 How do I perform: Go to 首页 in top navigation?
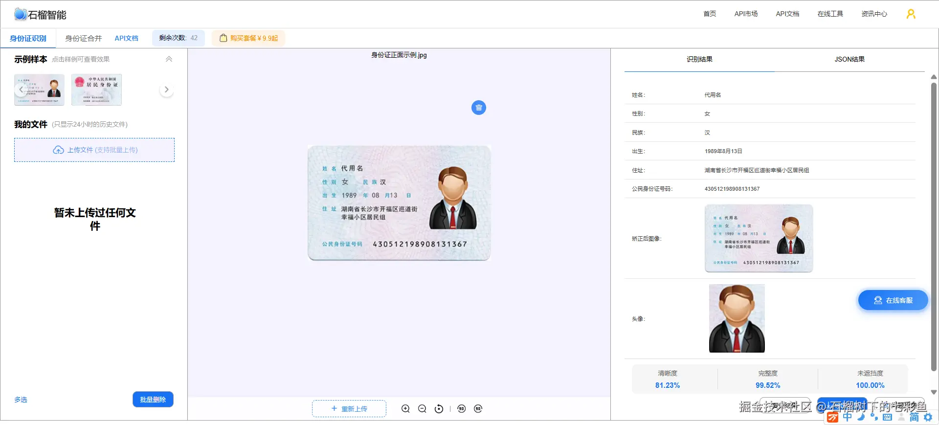[710, 14]
